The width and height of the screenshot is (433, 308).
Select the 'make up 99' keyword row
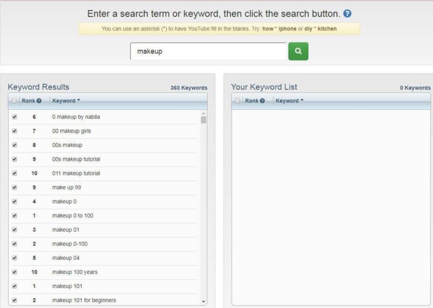[x=104, y=187]
